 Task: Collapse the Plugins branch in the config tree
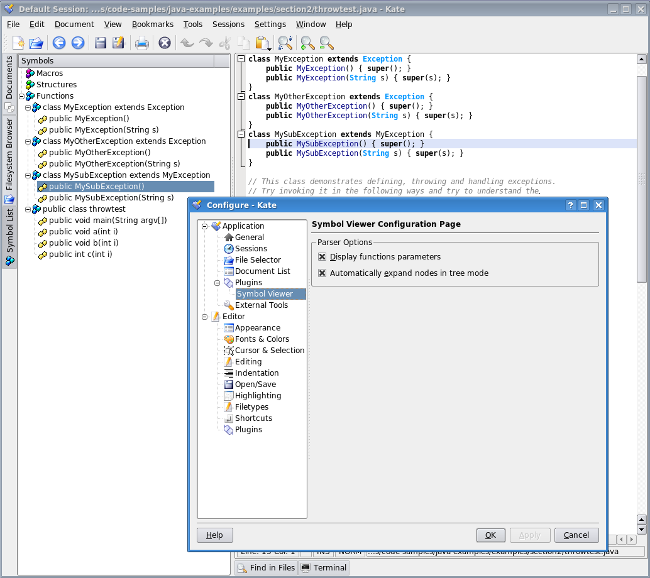tap(216, 282)
